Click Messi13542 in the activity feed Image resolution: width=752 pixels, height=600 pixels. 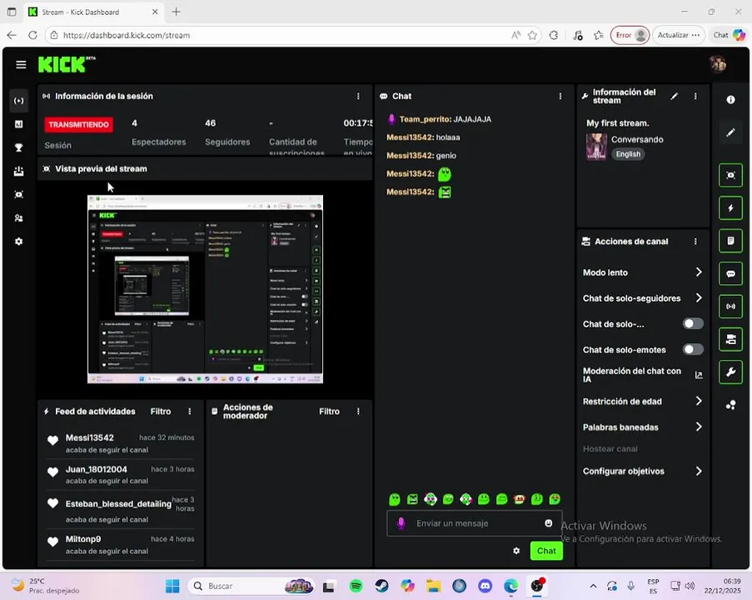(x=90, y=437)
